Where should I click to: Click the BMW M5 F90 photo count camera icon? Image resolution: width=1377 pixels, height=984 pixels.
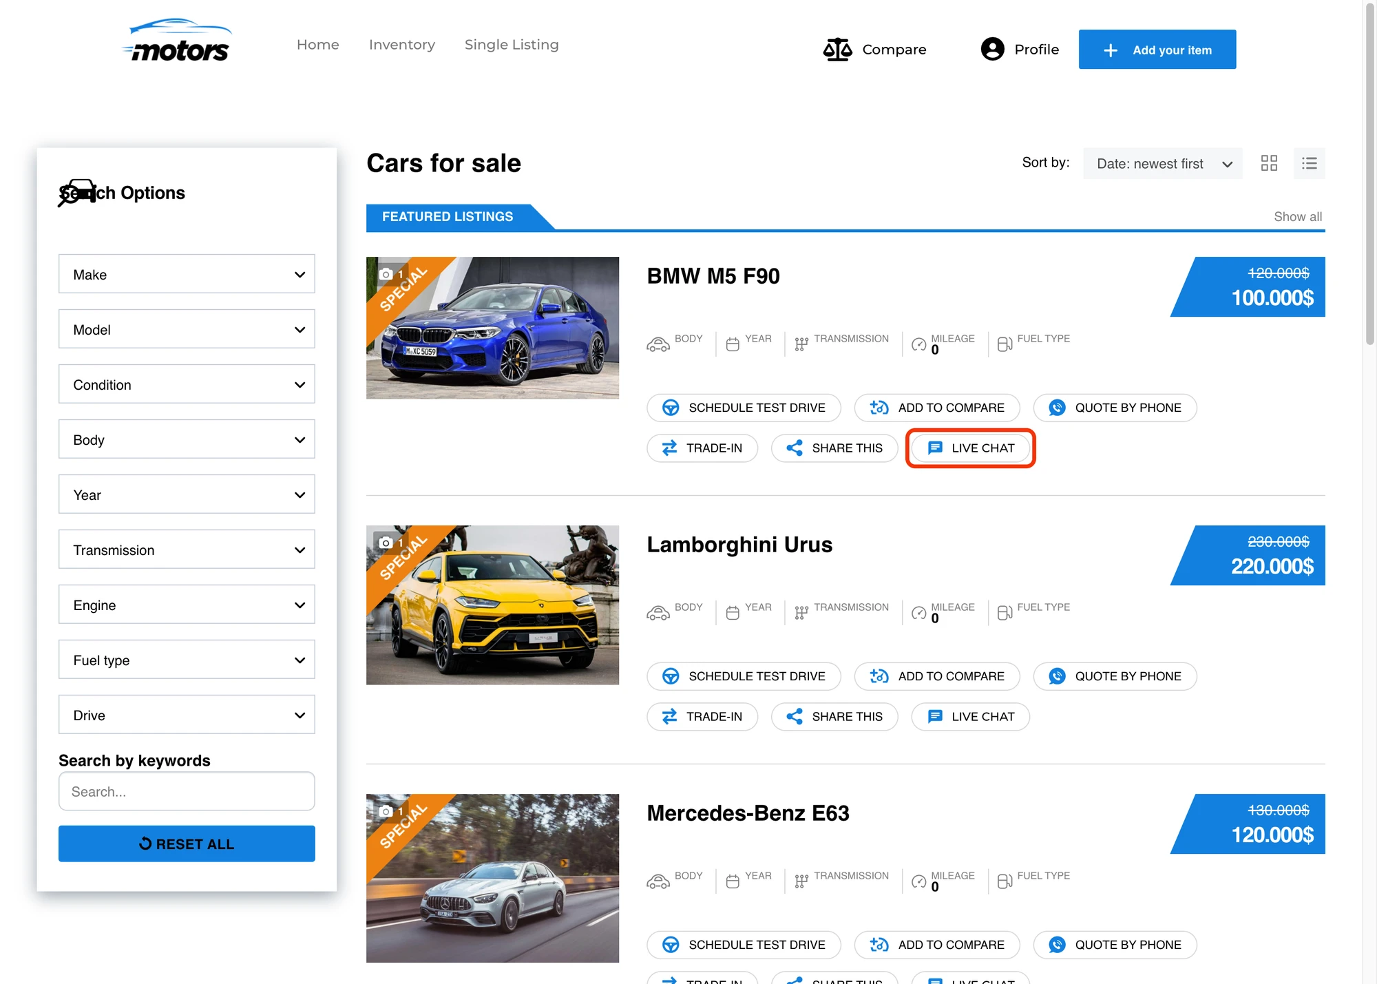coord(386,274)
